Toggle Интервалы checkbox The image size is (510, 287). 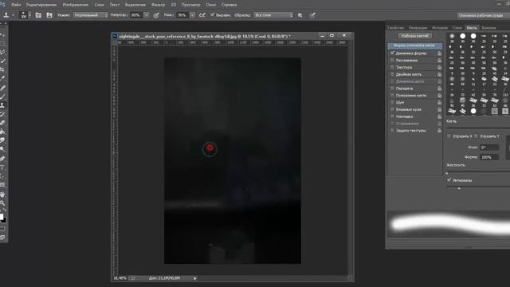coord(449,180)
